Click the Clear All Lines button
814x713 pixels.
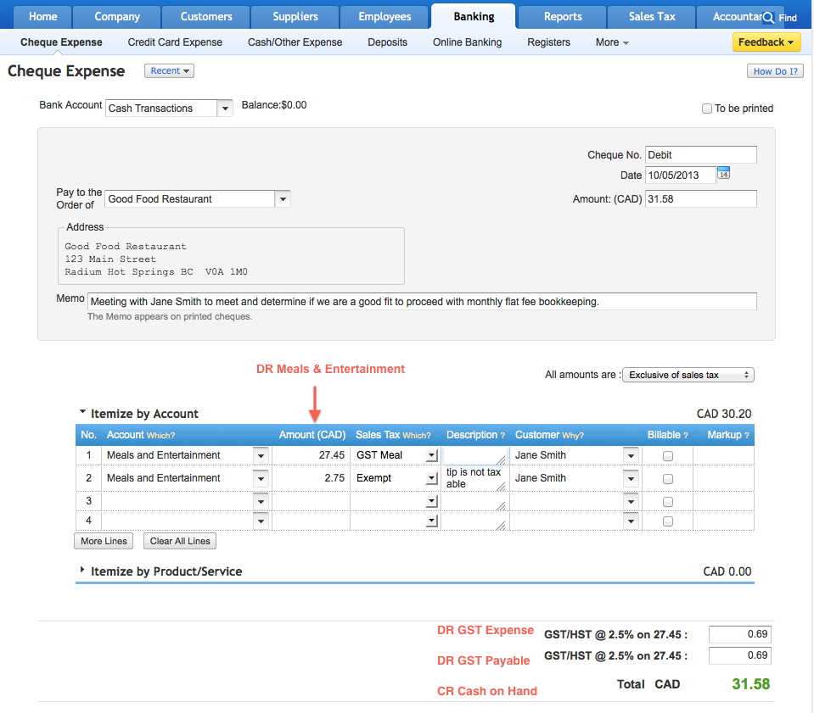(179, 541)
